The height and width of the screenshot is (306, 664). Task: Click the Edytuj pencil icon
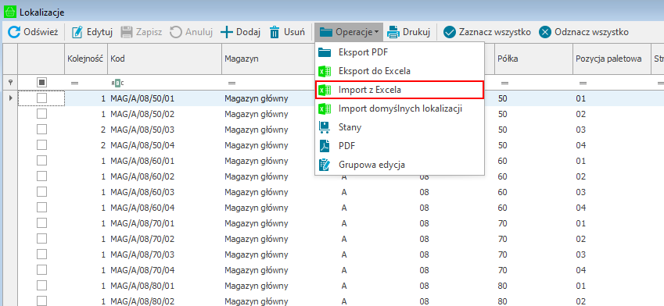77,32
